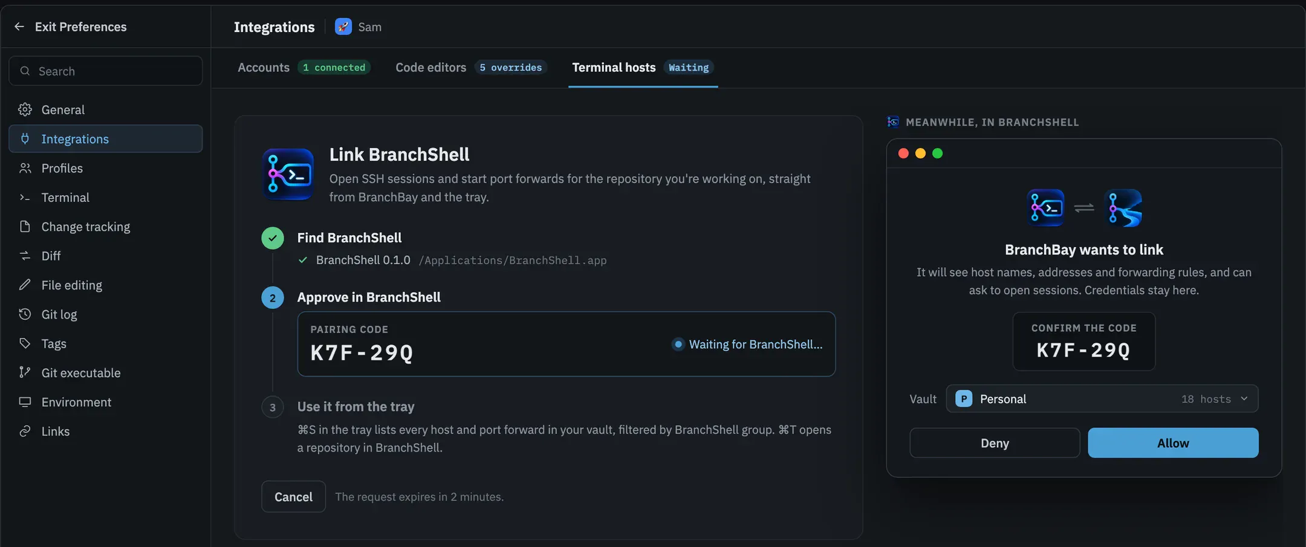The image size is (1306, 547).
Task: Click the 'Waiting for BranchShell...' status text
Action: [x=756, y=344]
